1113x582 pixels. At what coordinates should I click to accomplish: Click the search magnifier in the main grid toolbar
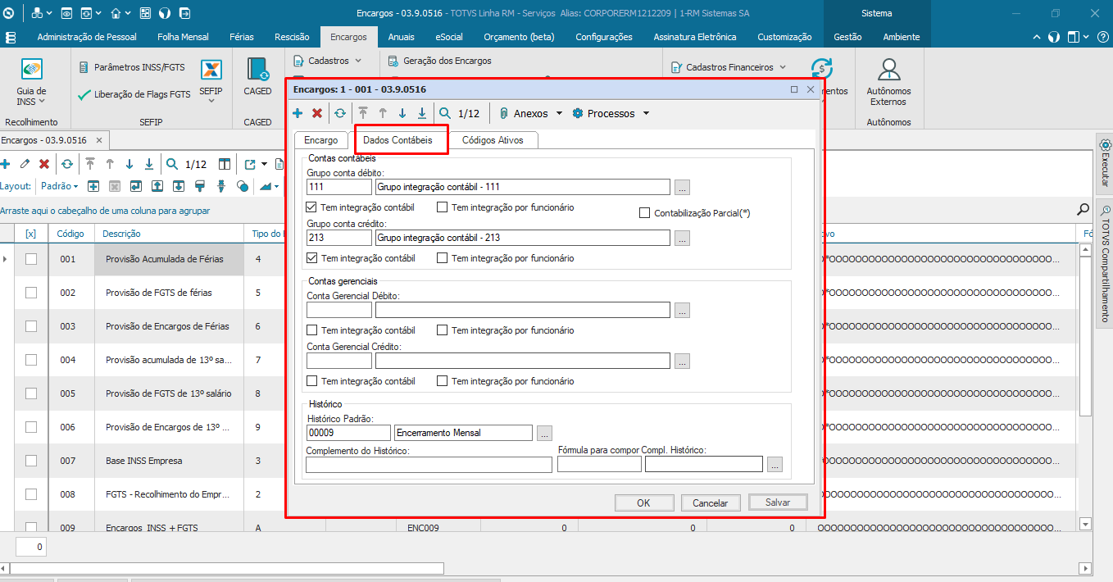point(172,164)
